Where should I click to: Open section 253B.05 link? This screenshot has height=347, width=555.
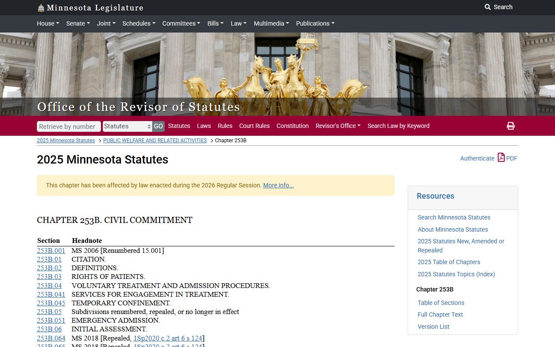tap(49, 311)
